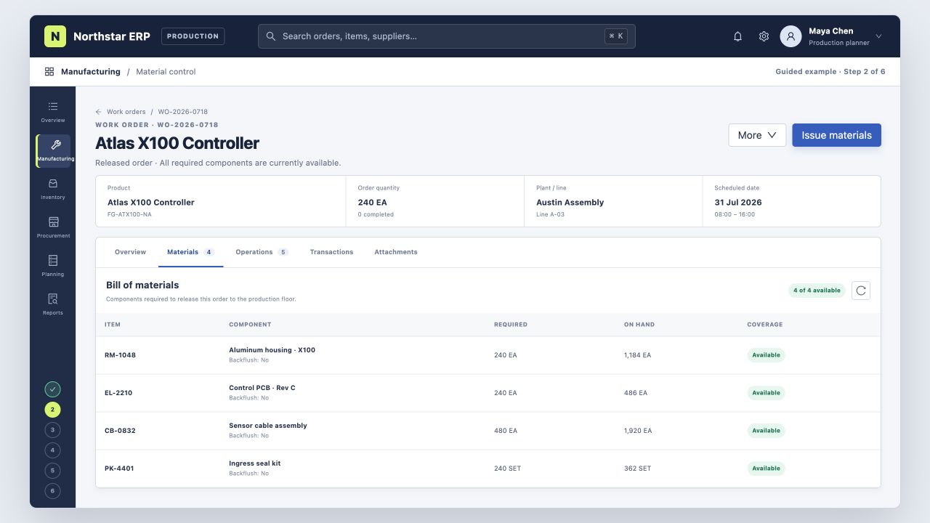
Task: Click on-hand value 1,920 EA
Action: (x=638, y=431)
